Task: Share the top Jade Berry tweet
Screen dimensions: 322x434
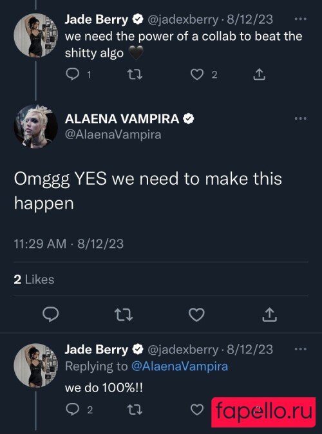Action: (x=260, y=75)
